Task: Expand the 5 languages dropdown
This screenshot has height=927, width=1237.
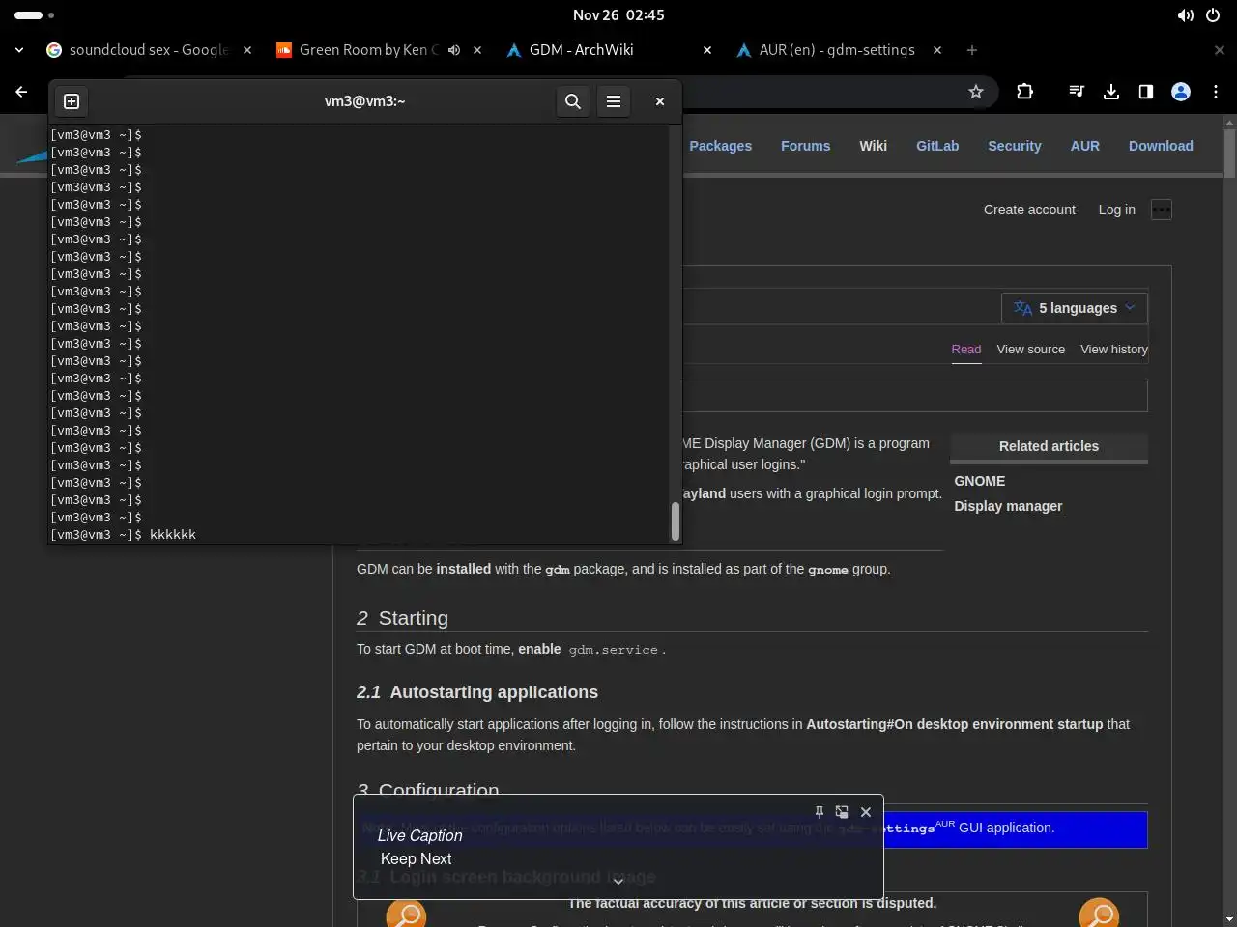Action: [x=1075, y=308]
